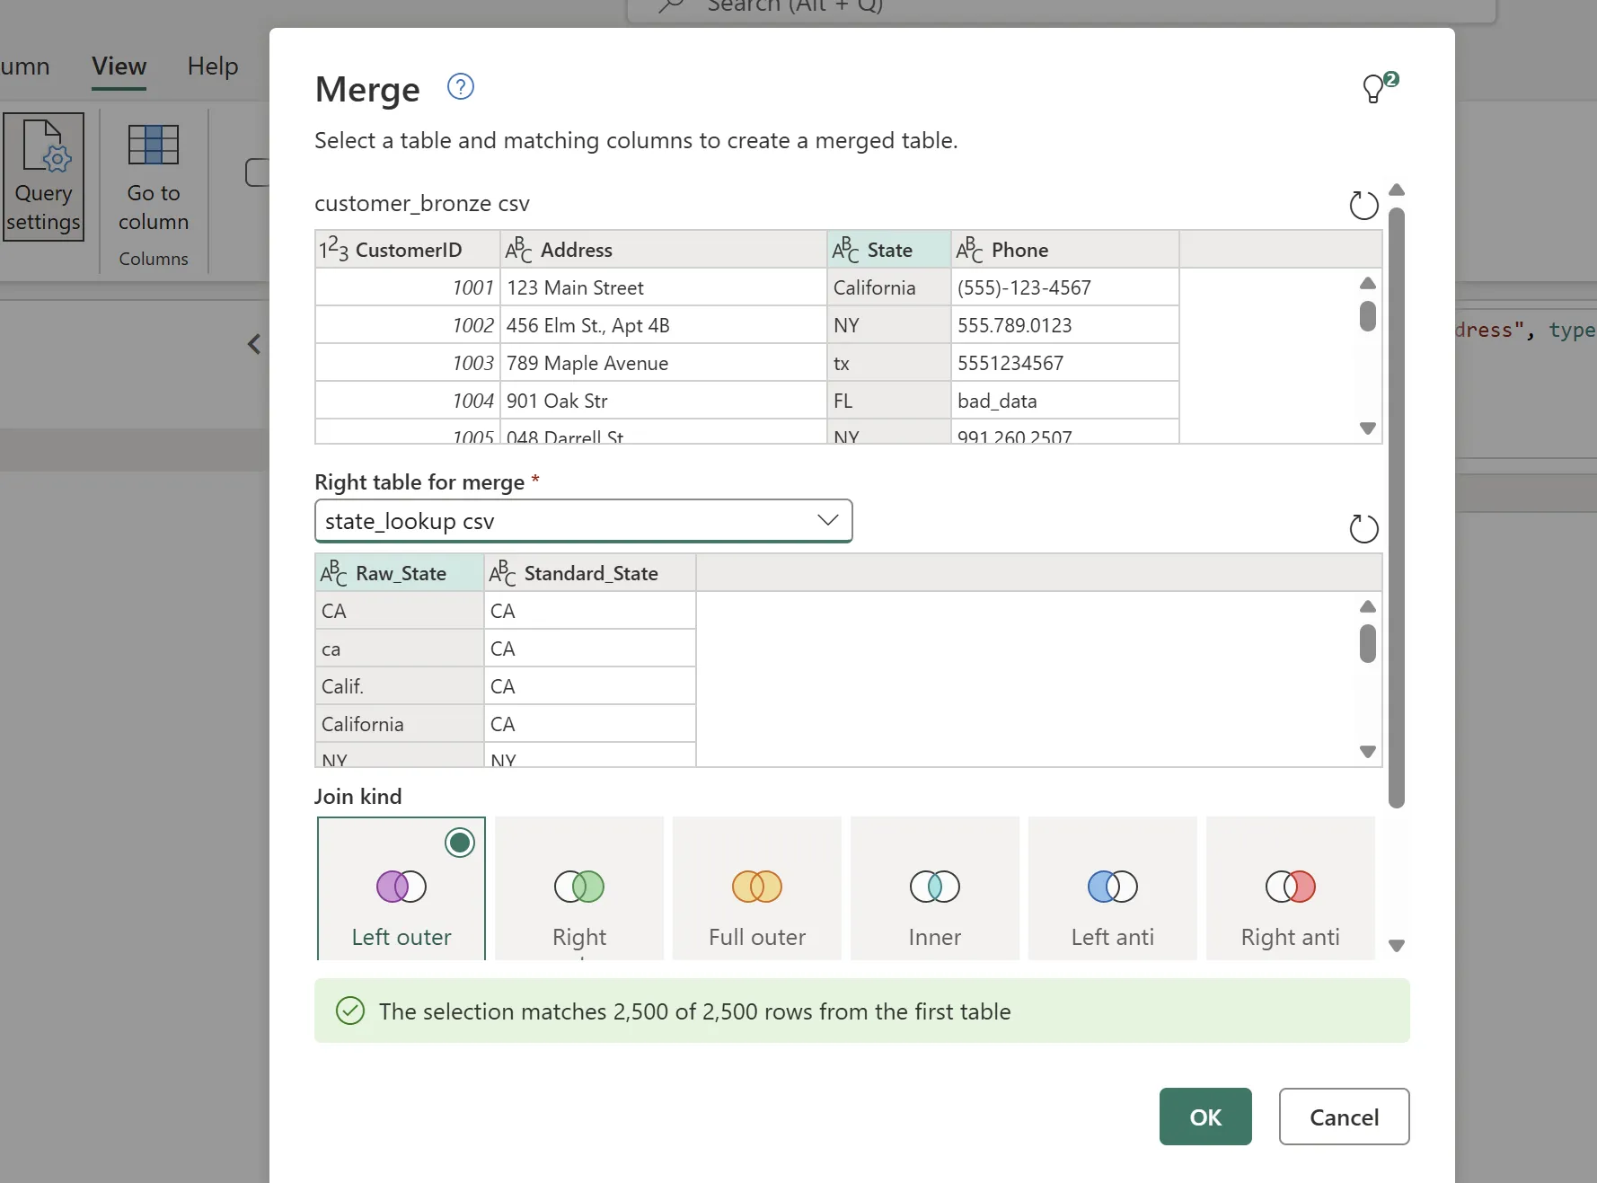Click the phone cell 'bad_data'
1597x1183 pixels.
click(1065, 401)
